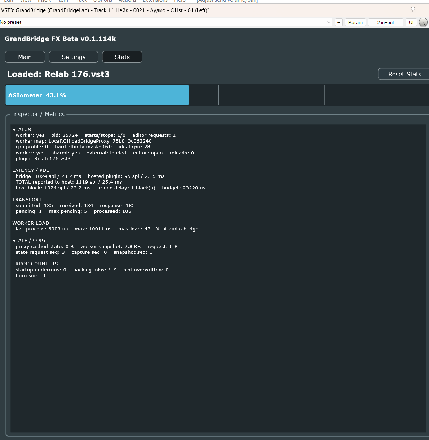
Task: Click the 'last process: 6903 us' value
Action: click(x=42, y=229)
